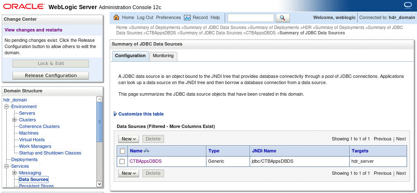
Task: Sort by the Targets column header
Action: coord(360,151)
